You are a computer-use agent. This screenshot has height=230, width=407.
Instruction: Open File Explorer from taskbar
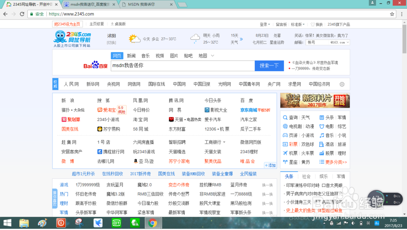[x=24, y=223]
